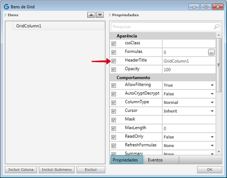227x178 pixels.
Task: Switch to the Eventos tab
Action: click(x=155, y=160)
